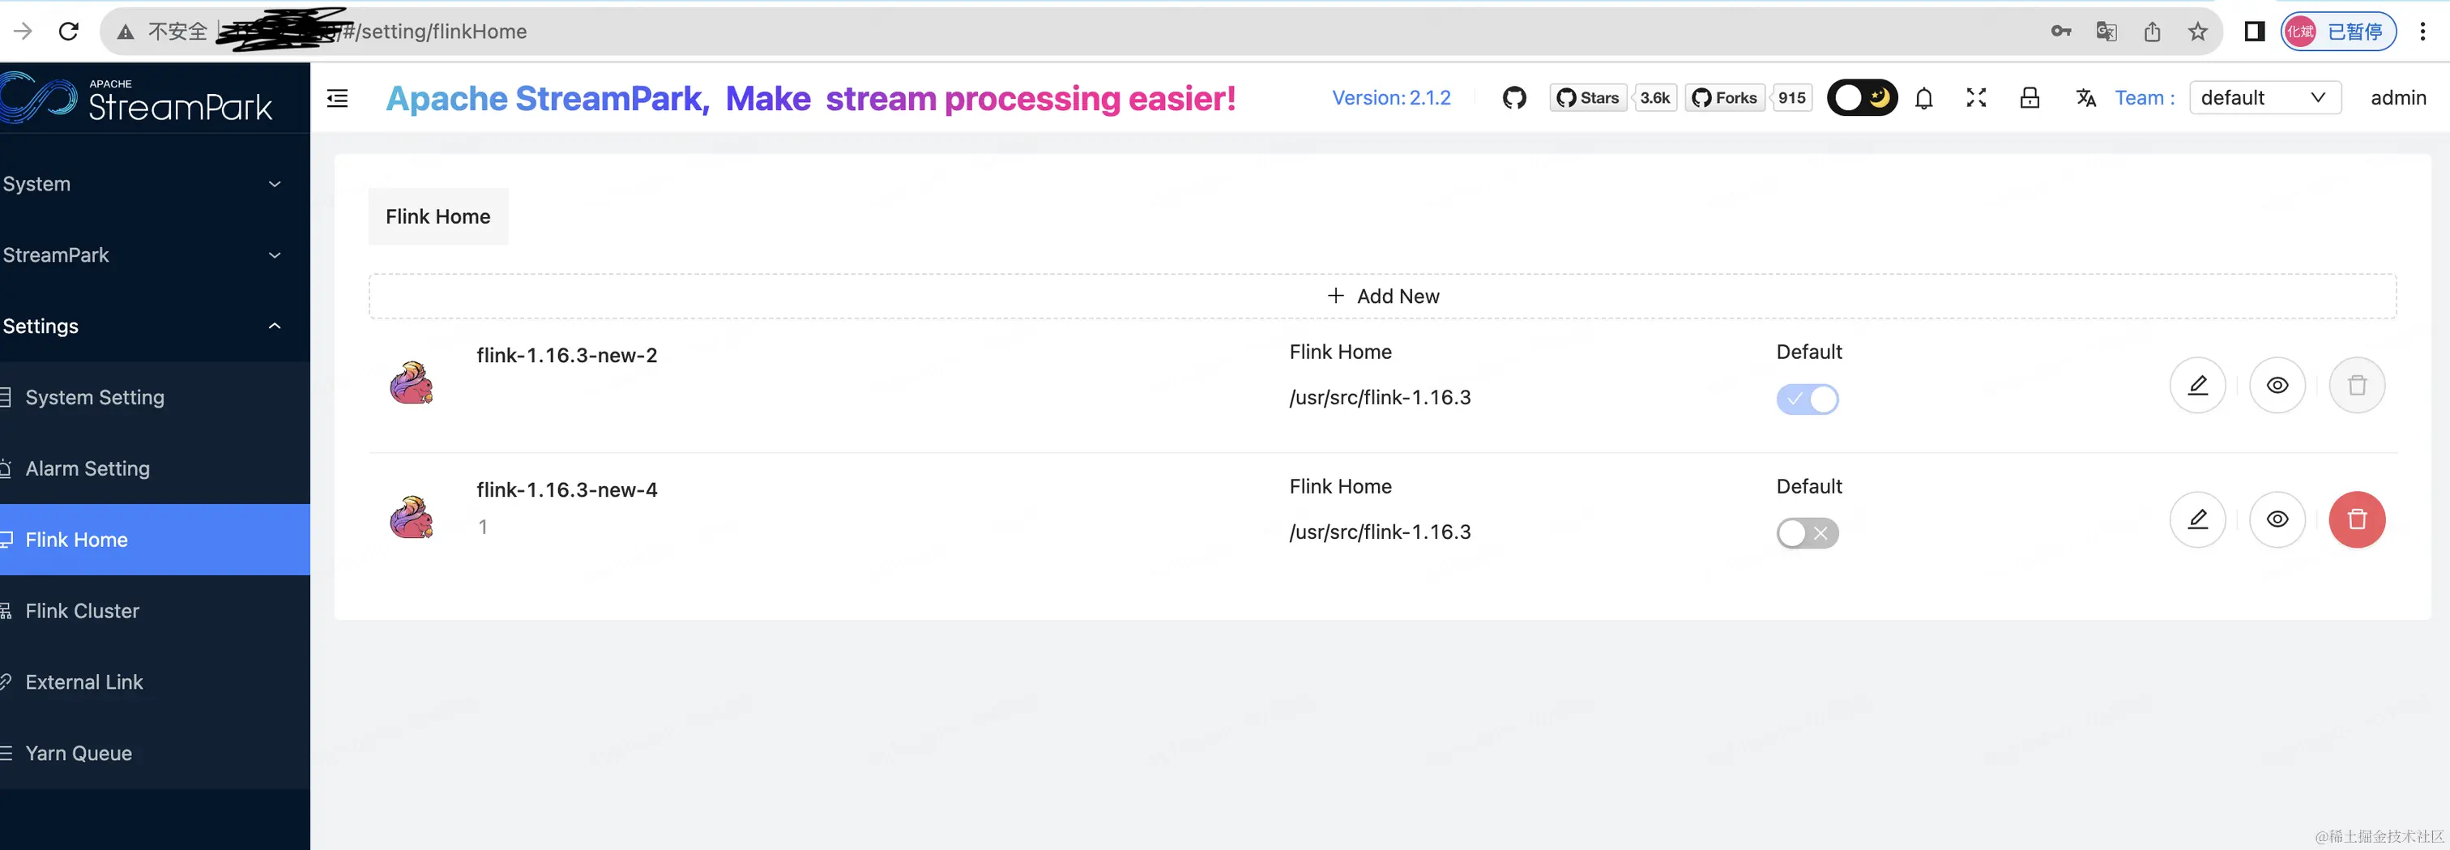Open saved passwords key icon
The height and width of the screenshot is (850, 2450).
click(x=2061, y=32)
